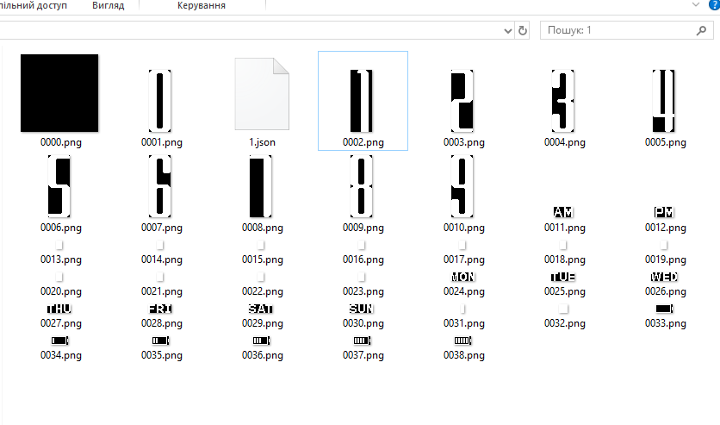Click the search magnifier icon
This screenshot has width=720, height=425.
point(702,30)
